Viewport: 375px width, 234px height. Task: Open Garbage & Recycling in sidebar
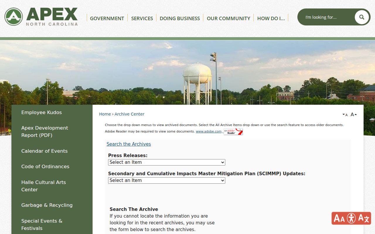47,205
